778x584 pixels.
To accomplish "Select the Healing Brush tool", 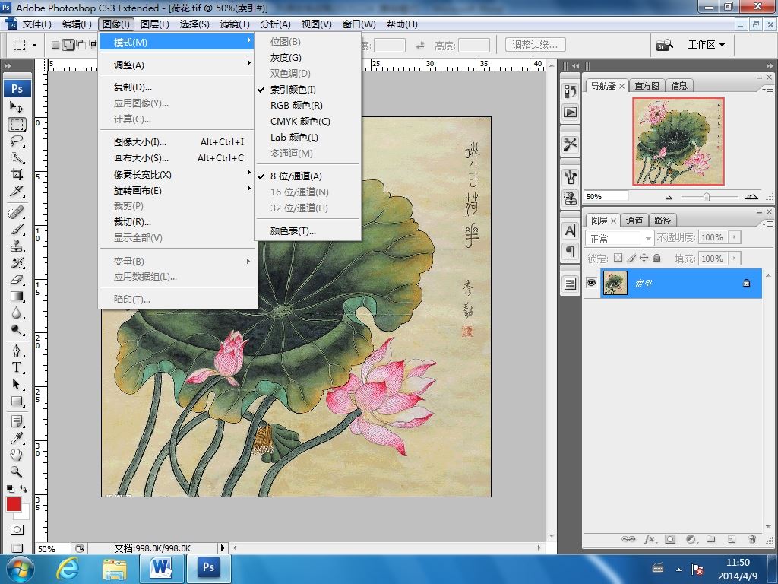I will tap(17, 213).
